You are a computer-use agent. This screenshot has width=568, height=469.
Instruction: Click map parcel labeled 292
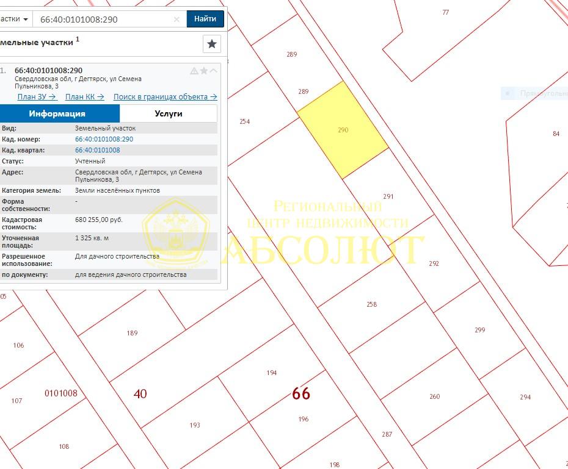(x=434, y=263)
